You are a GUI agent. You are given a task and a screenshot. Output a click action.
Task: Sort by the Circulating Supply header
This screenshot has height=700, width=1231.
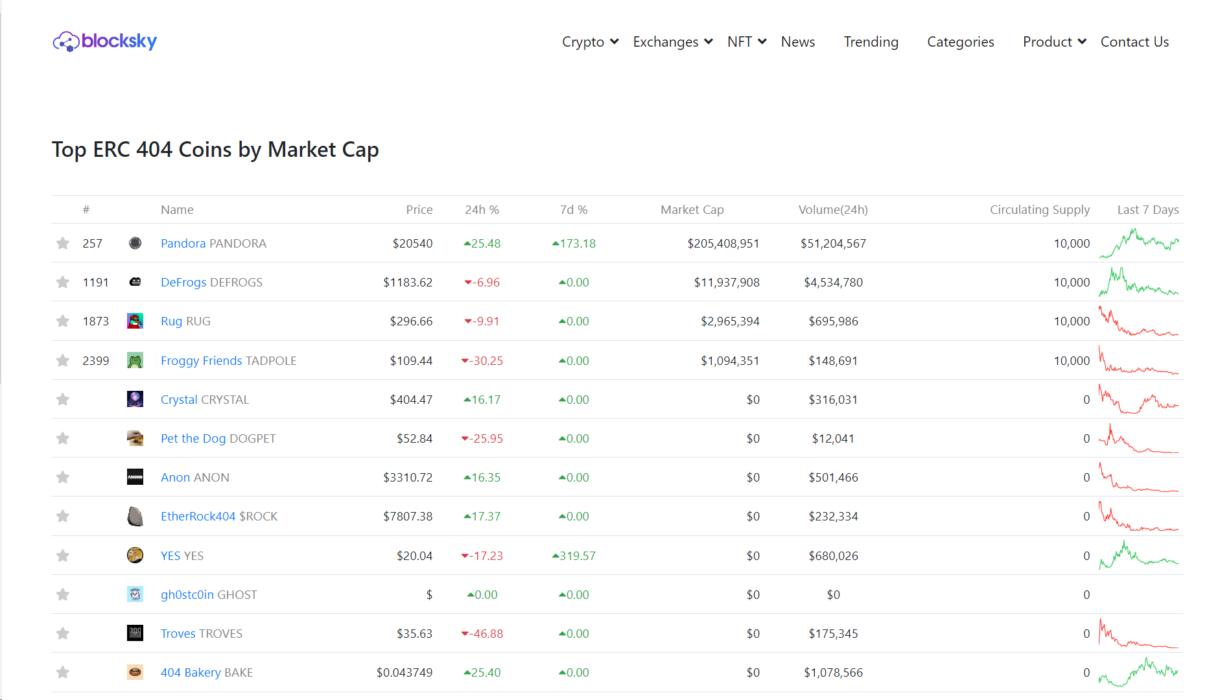pyautogui.click(x=1040, y=209)
